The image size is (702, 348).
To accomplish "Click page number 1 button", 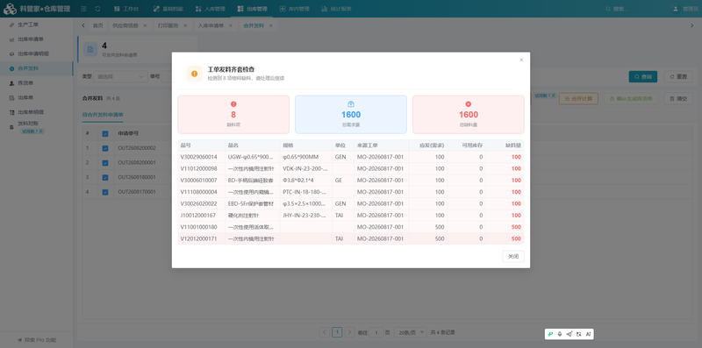I will coord(337,332).
